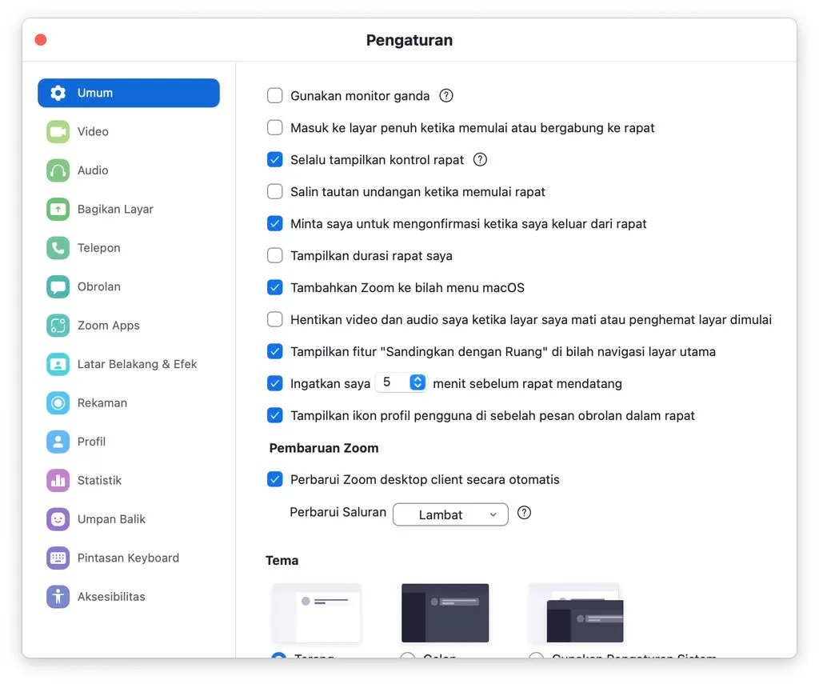The width and height of the screenshot is (819, 684).
Task: Open the Aksesibilitas accessibility icon
Action: point(58,597)
